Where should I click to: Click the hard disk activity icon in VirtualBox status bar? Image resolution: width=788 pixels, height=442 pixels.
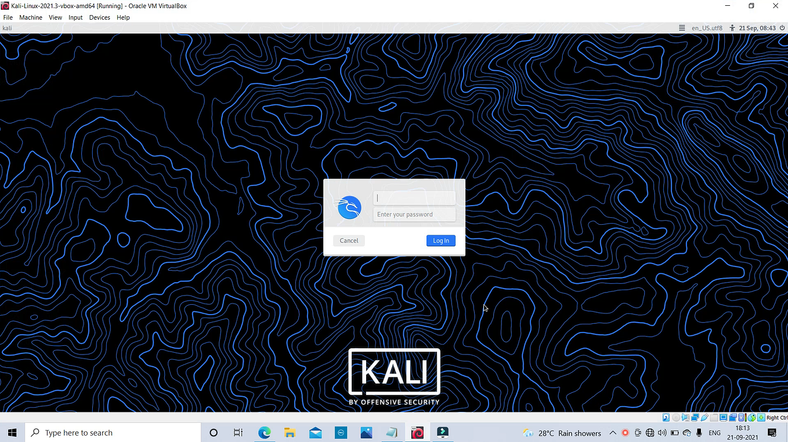pyautogui.click(x=666, y=417)
